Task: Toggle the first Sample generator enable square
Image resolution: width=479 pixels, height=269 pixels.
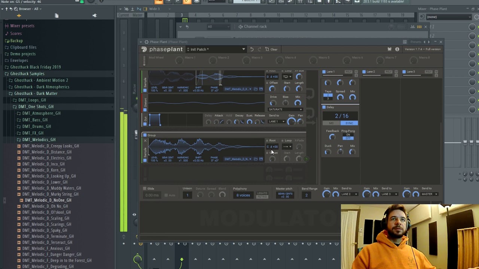Action: pyautogui.click(x=145, y=90)
